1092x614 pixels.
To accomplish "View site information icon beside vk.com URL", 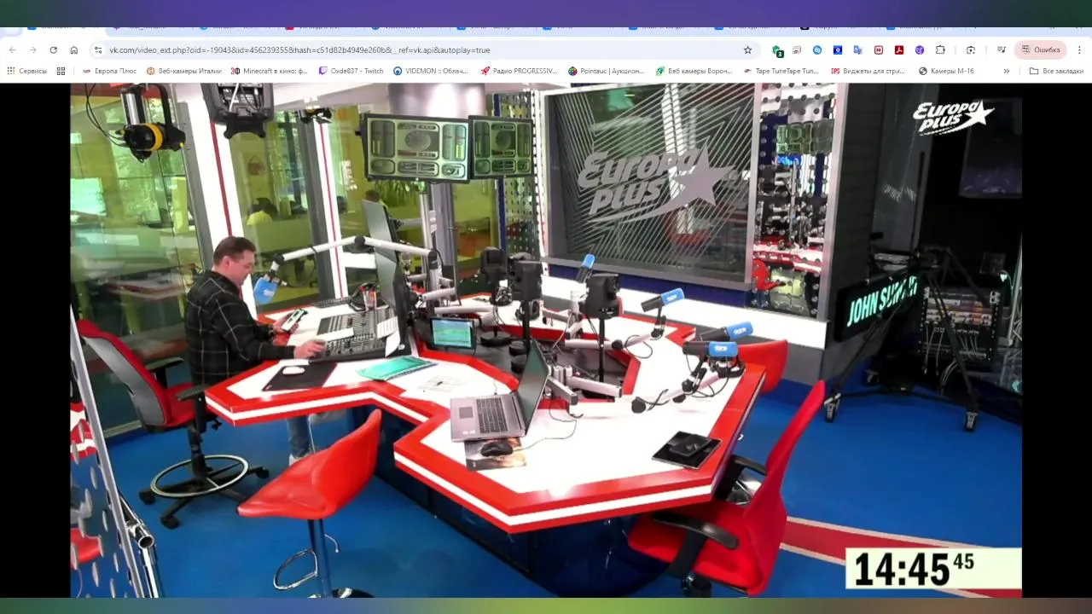I will point(98,50).
